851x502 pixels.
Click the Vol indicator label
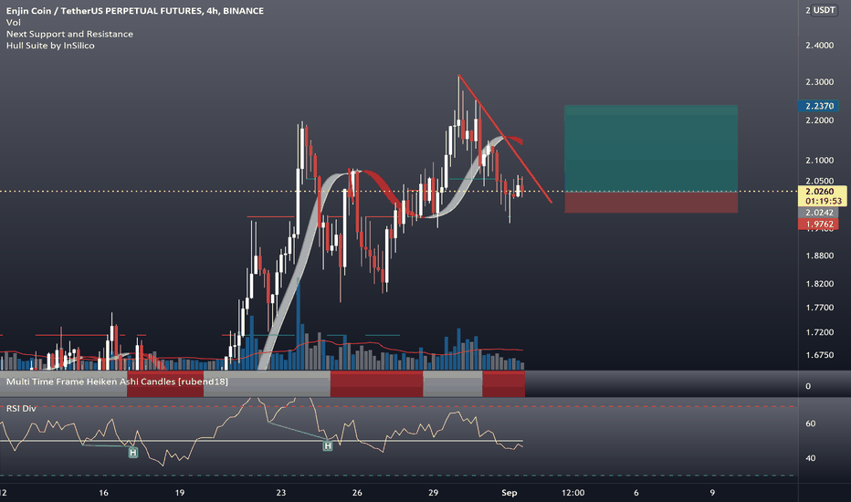14,22
